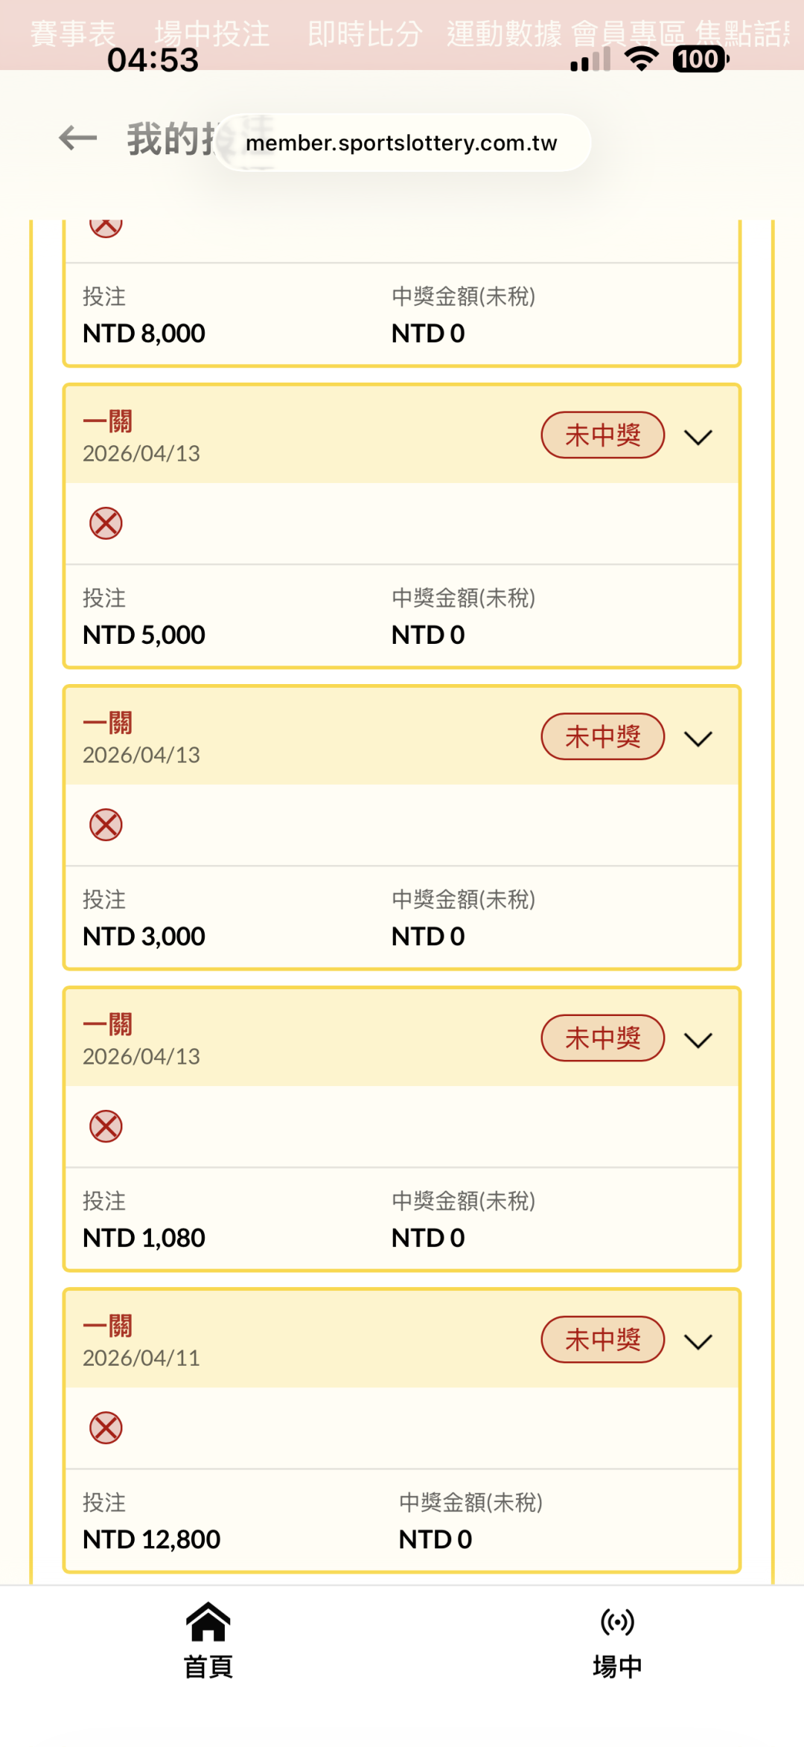Switch to the 即時比分 tab
804x1747 pixels.
click(365, 33)
